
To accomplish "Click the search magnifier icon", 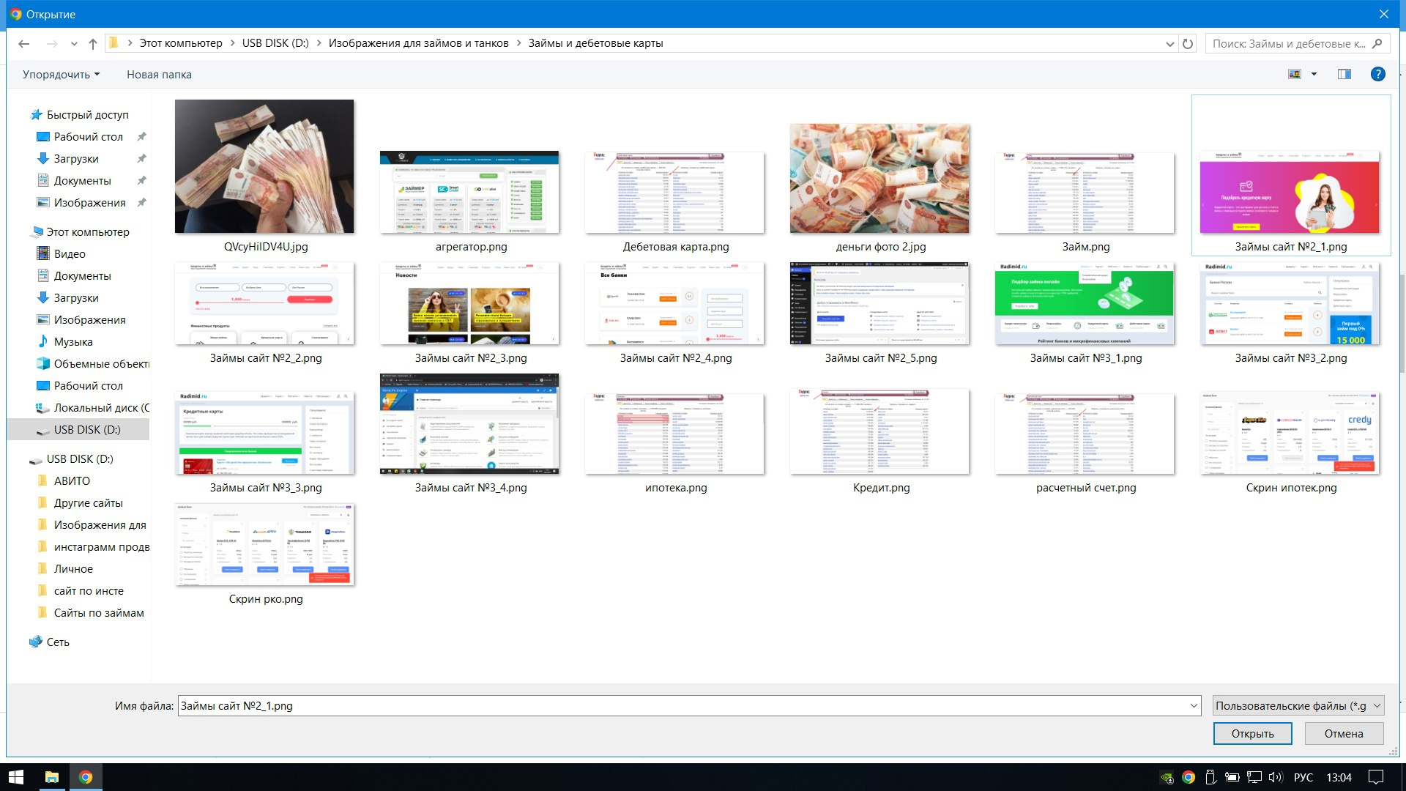I will tap(1377, 44).
